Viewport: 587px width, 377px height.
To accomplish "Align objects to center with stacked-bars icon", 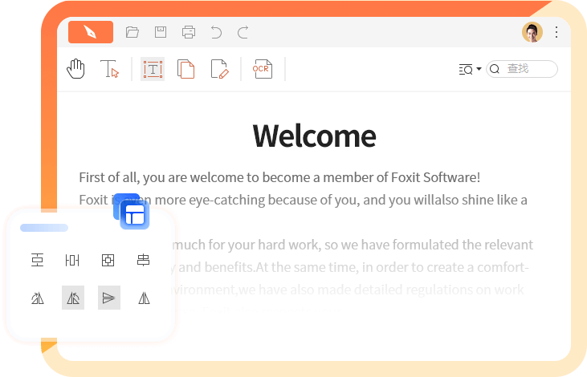I will (144, 260).
